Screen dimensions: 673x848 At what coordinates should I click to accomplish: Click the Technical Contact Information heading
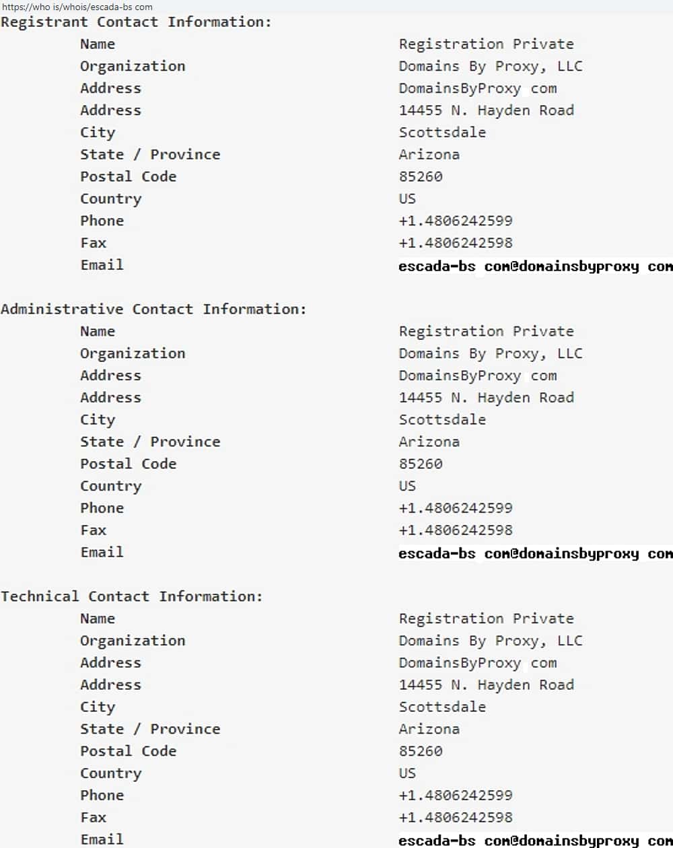pos(131,597)
